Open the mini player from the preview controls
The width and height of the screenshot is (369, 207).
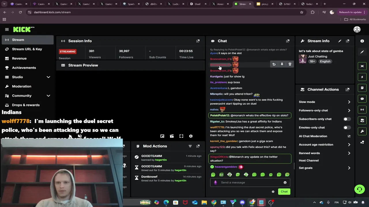(162, 136)
